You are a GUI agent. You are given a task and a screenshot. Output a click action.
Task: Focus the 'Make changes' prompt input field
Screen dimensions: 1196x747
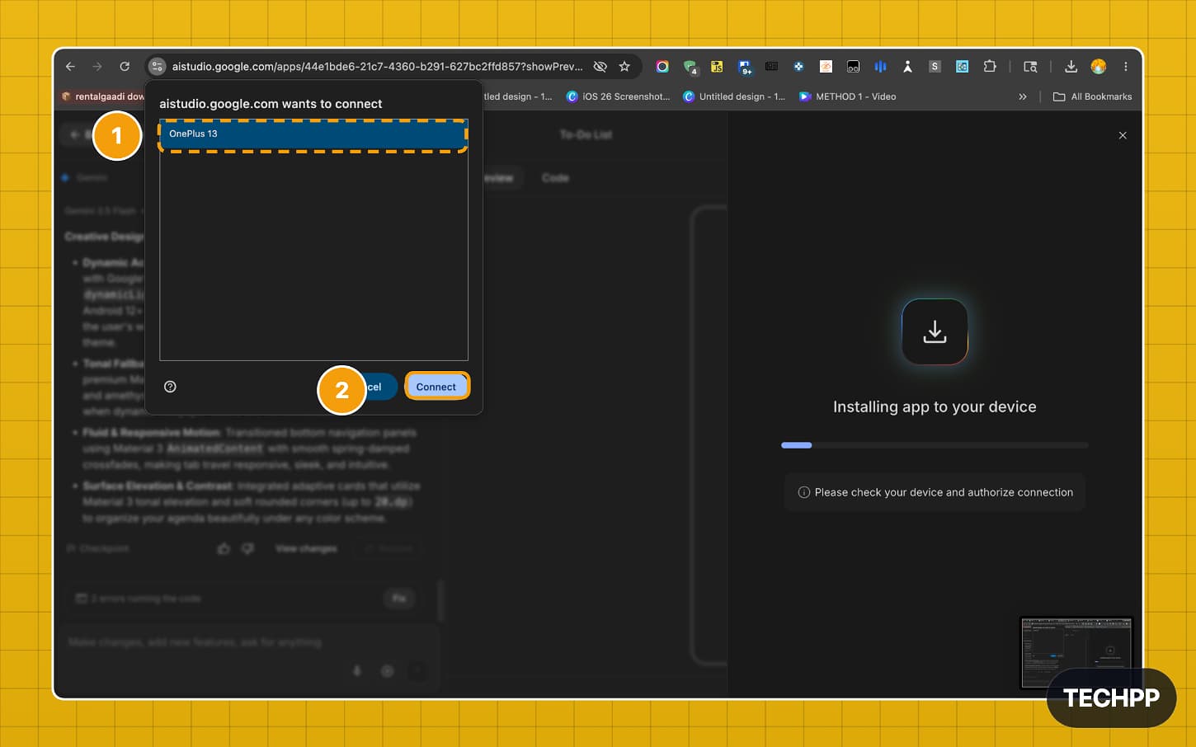click(x=247, y=642)
